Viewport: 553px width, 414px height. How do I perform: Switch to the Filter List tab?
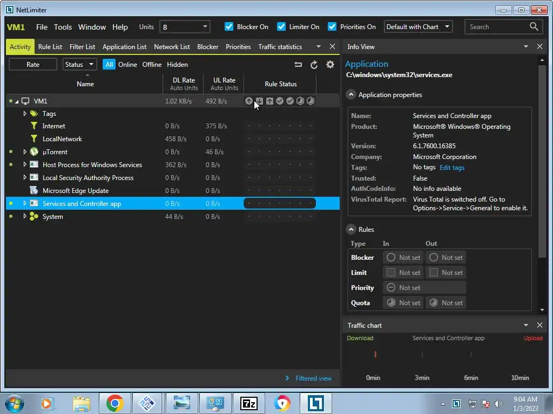point(82,47)
